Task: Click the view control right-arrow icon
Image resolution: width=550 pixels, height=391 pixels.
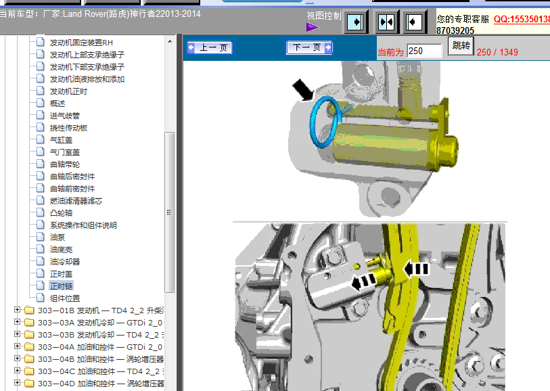Action: point(356,22)
